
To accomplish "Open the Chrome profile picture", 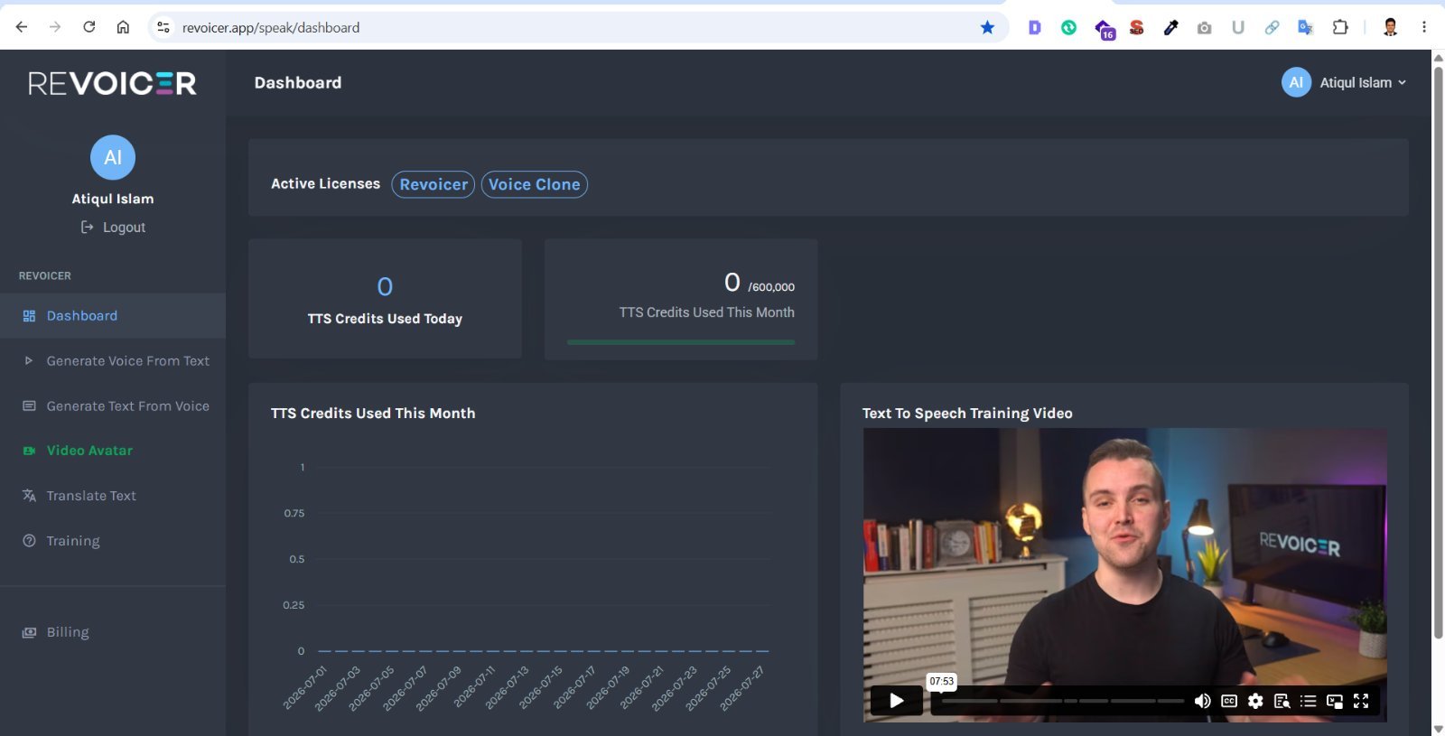I will [1391, 27].
